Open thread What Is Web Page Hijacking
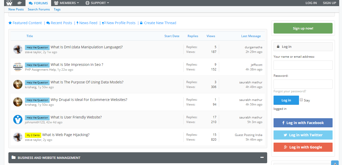This screenshot has width=342, height=165. pos(66,135)
